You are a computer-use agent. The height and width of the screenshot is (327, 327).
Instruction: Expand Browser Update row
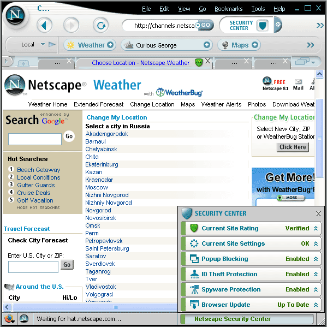[316, 305]
